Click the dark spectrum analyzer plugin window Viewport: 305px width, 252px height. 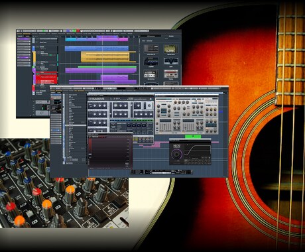[110, 151]
